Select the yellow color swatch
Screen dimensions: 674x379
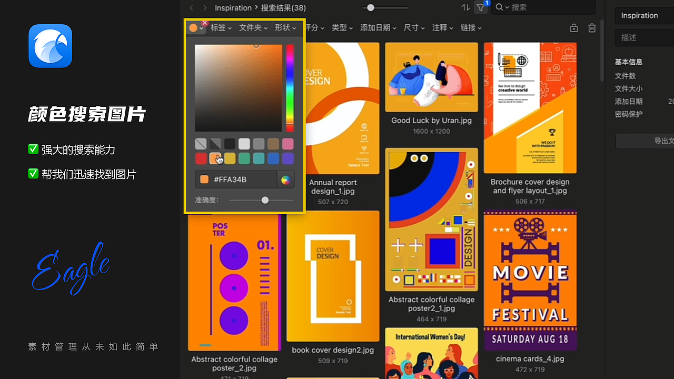(x=230, y=158)
